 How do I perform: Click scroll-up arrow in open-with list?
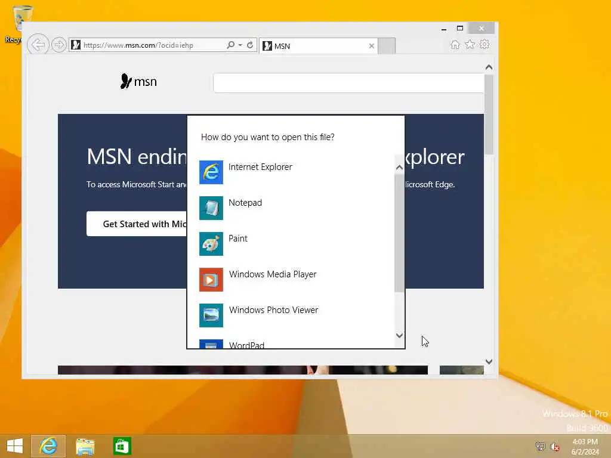click(x=399, y=168)
